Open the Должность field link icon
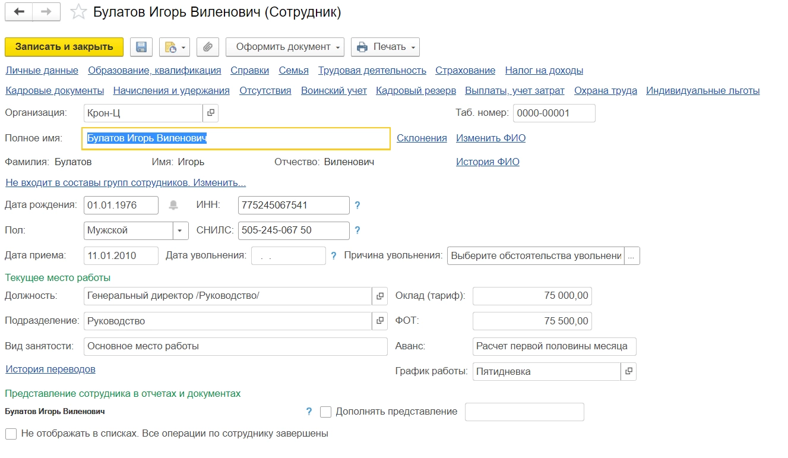Image resolution: width=788 pixels, height=458 pixels. coord(380,296)
